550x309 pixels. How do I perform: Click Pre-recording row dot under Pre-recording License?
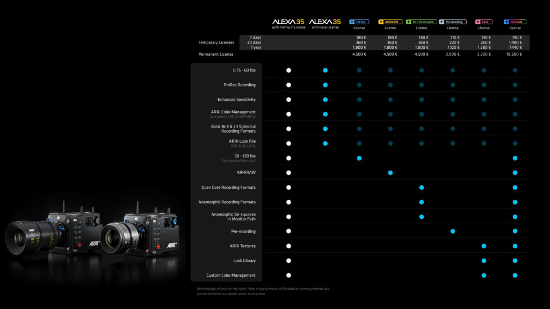[x=453, y=231]
